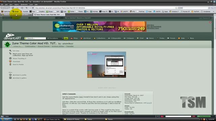Expand the All Deviations search dropdown

pos(55,38)
